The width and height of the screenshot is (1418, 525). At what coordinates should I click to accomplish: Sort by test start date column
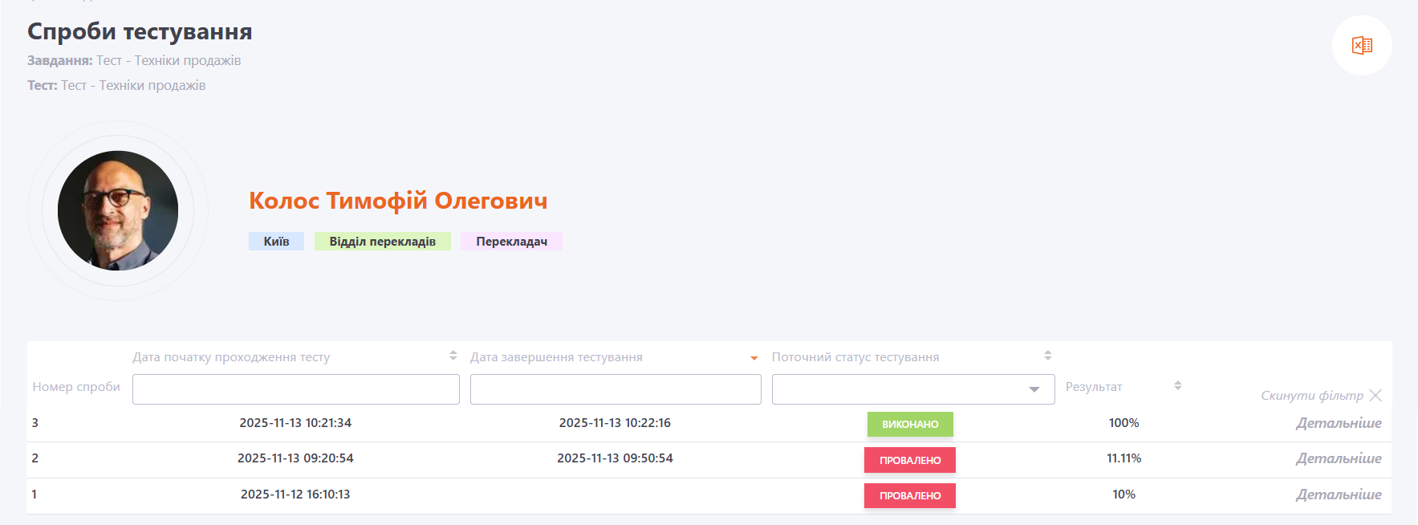pos(453,356)
